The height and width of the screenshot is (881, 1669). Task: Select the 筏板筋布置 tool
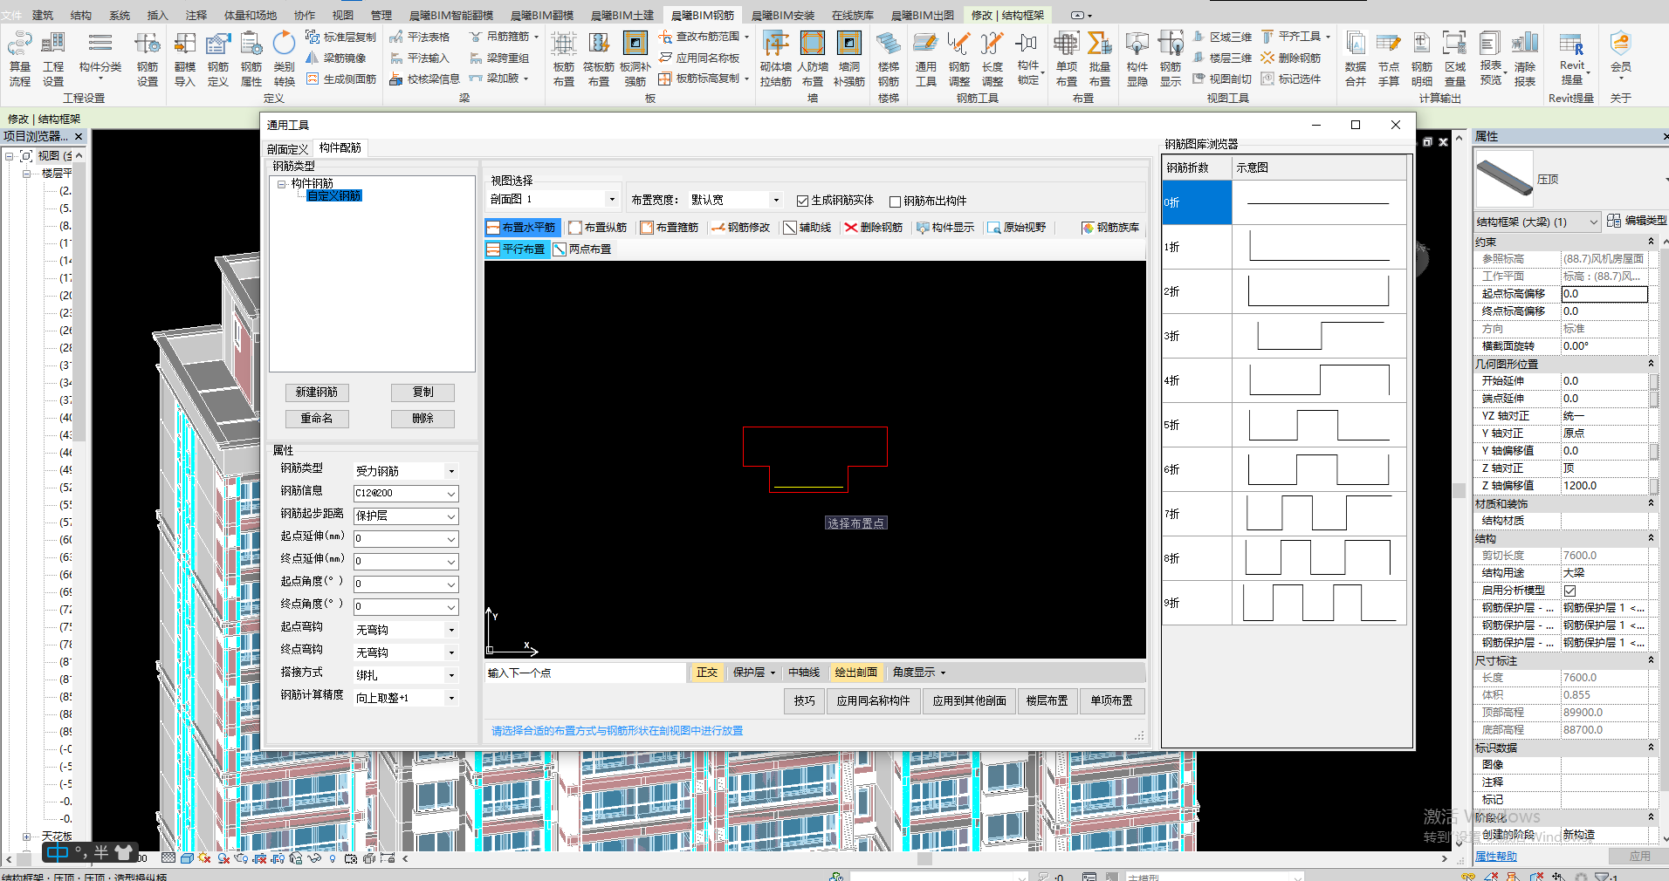coord(599,58)
